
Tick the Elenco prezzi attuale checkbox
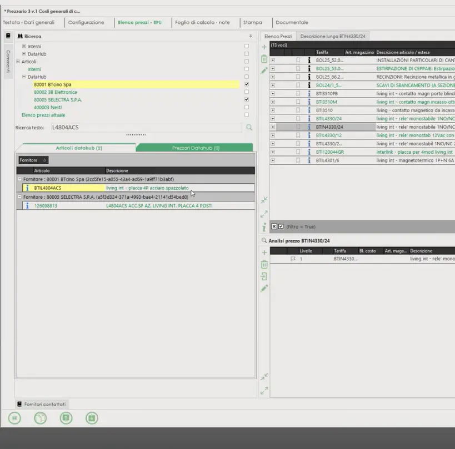(x=247, y=115)
